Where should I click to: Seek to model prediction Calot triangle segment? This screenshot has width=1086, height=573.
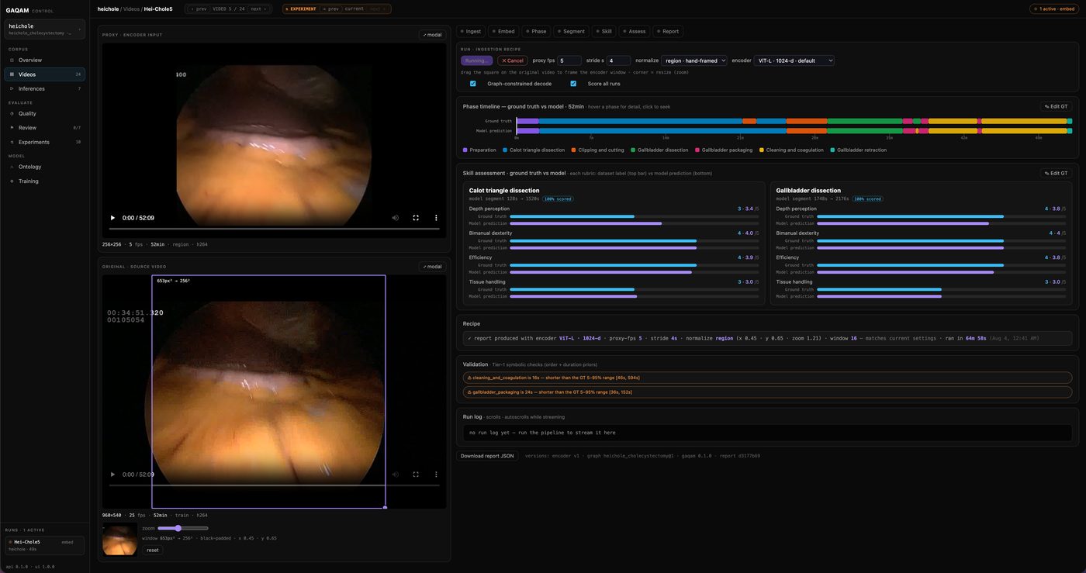click(662, 130)
